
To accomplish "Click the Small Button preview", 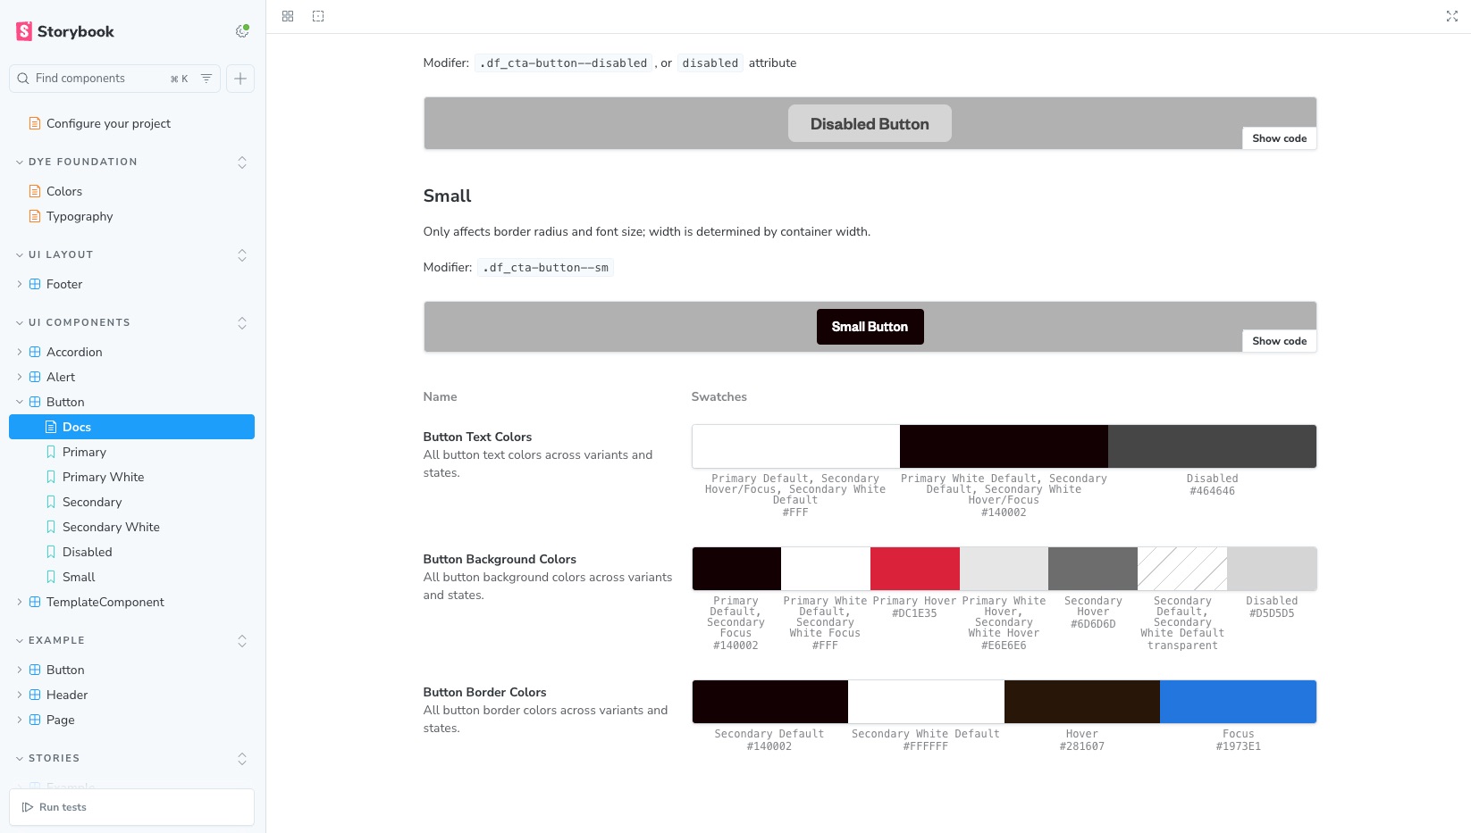I will [x=870, y=327].
